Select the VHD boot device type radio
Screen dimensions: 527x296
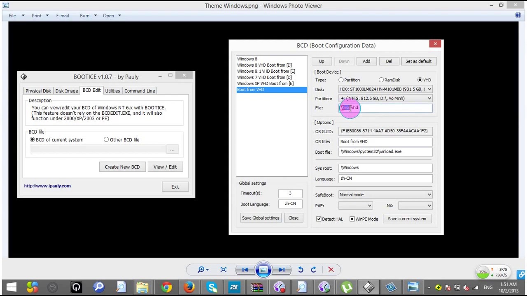pyautogui.click(x=420, y=80)
